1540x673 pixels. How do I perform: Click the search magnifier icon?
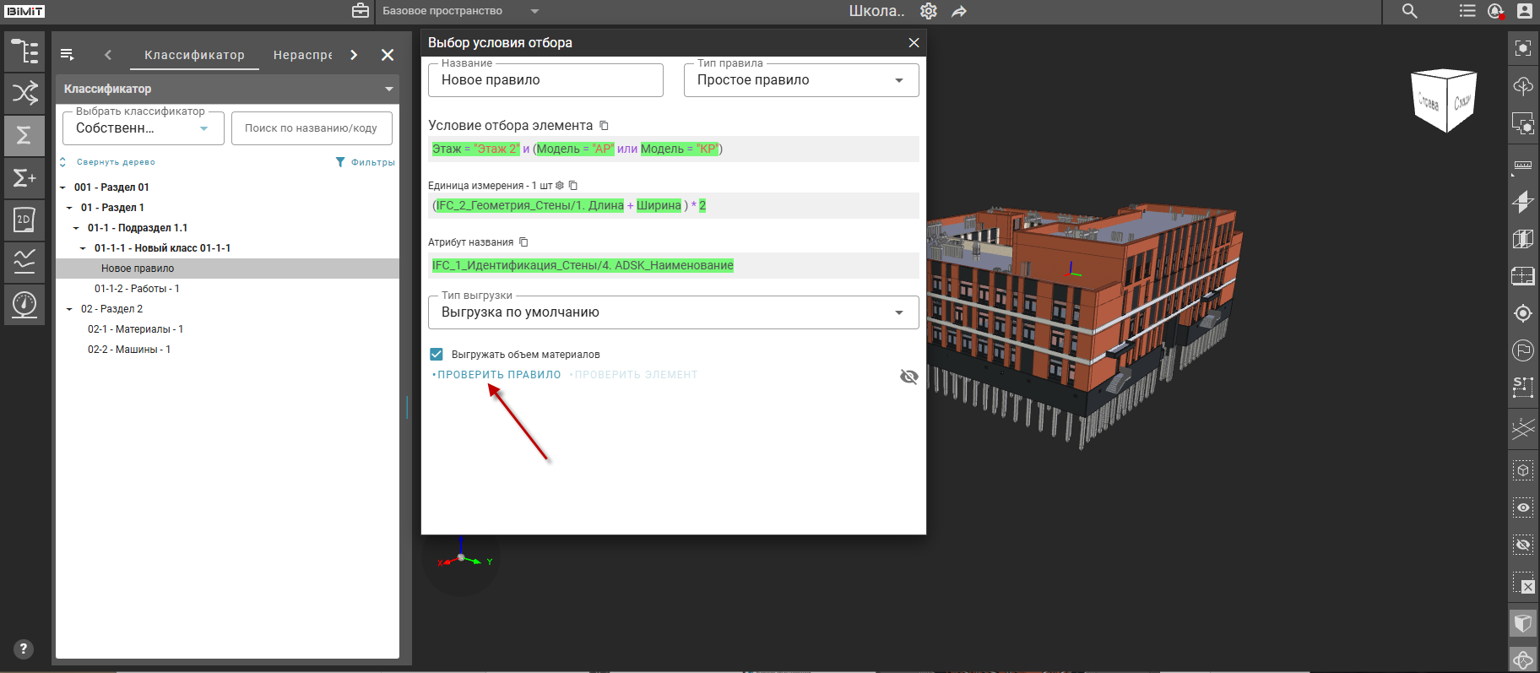coord(1409,11)
